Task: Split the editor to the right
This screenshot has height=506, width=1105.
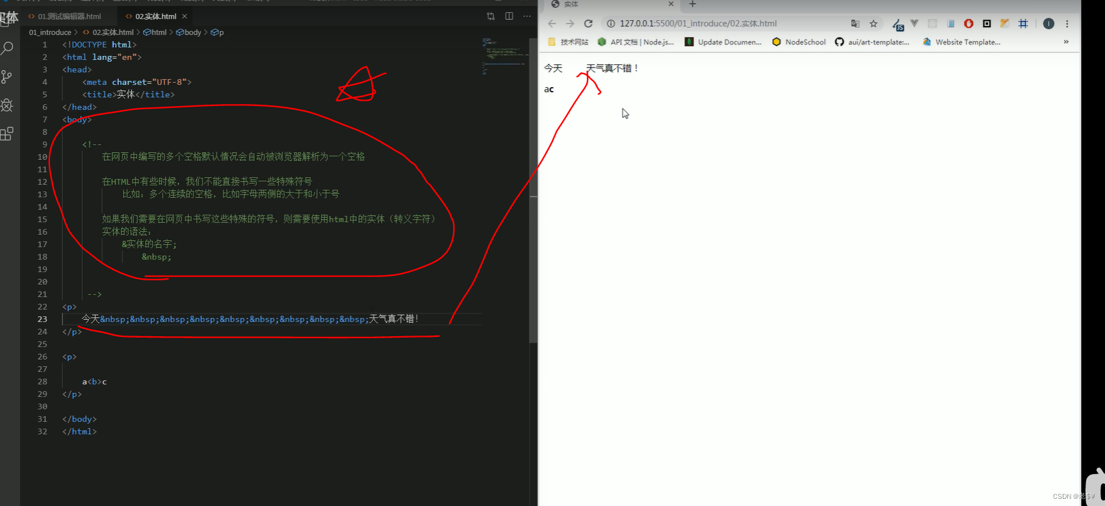Action: tap(509, 16)
